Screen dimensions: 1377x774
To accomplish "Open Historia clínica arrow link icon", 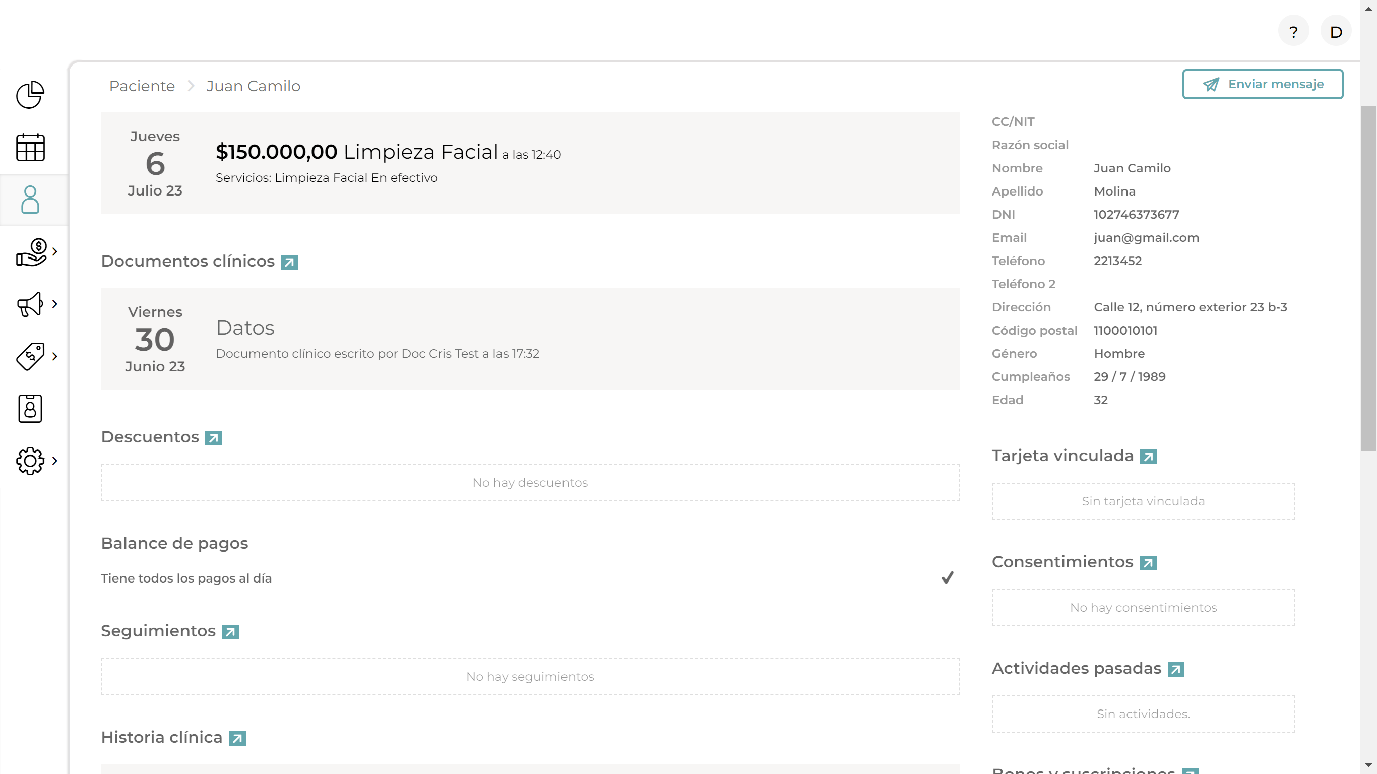I will [237, 738].
